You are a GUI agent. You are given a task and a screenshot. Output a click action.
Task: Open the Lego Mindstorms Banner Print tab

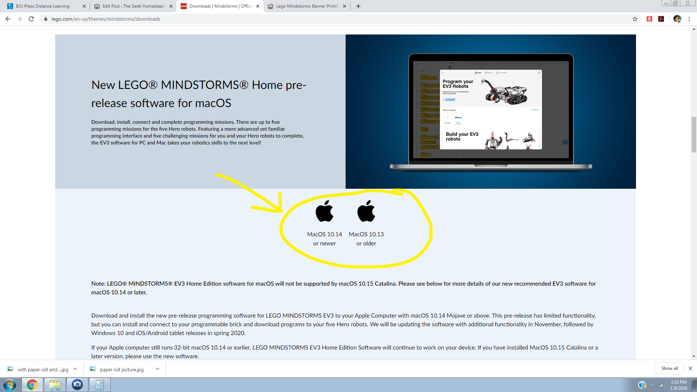pos(307,6)
